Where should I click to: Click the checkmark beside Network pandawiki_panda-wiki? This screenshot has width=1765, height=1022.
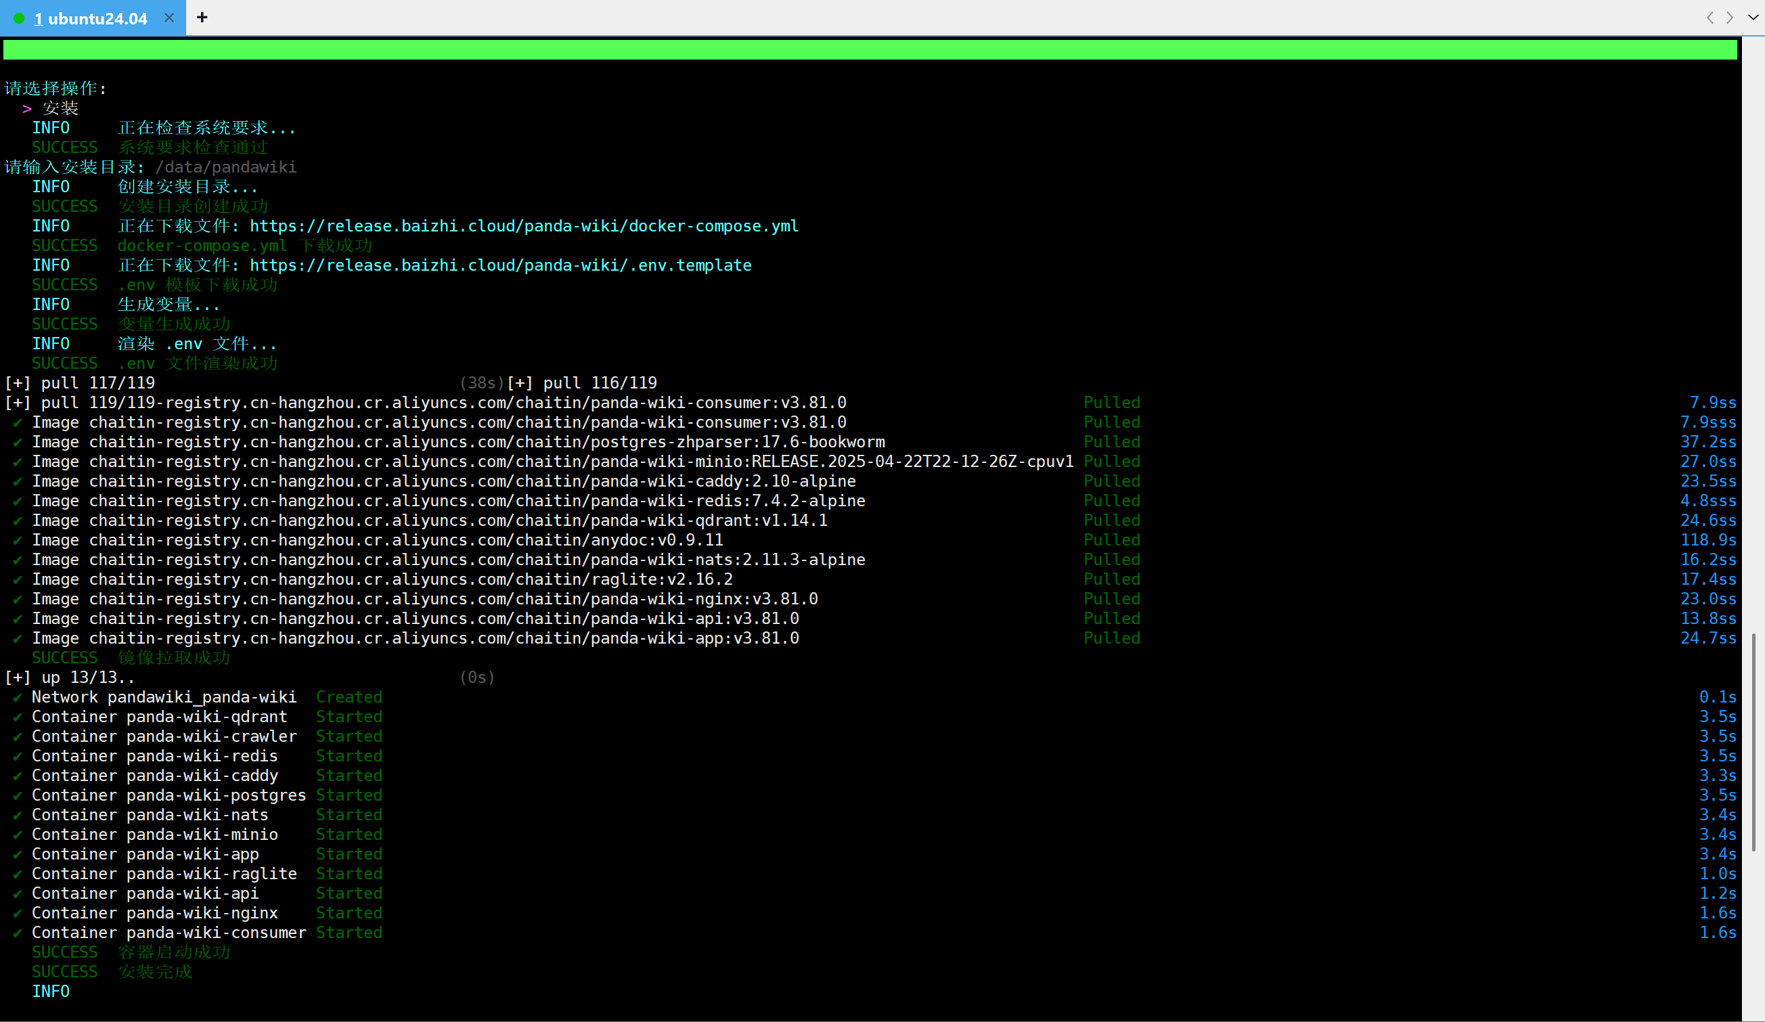click(x=17, y=698)
